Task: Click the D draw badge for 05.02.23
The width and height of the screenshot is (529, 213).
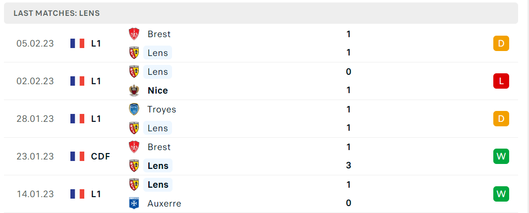Action: click(501, 43)
